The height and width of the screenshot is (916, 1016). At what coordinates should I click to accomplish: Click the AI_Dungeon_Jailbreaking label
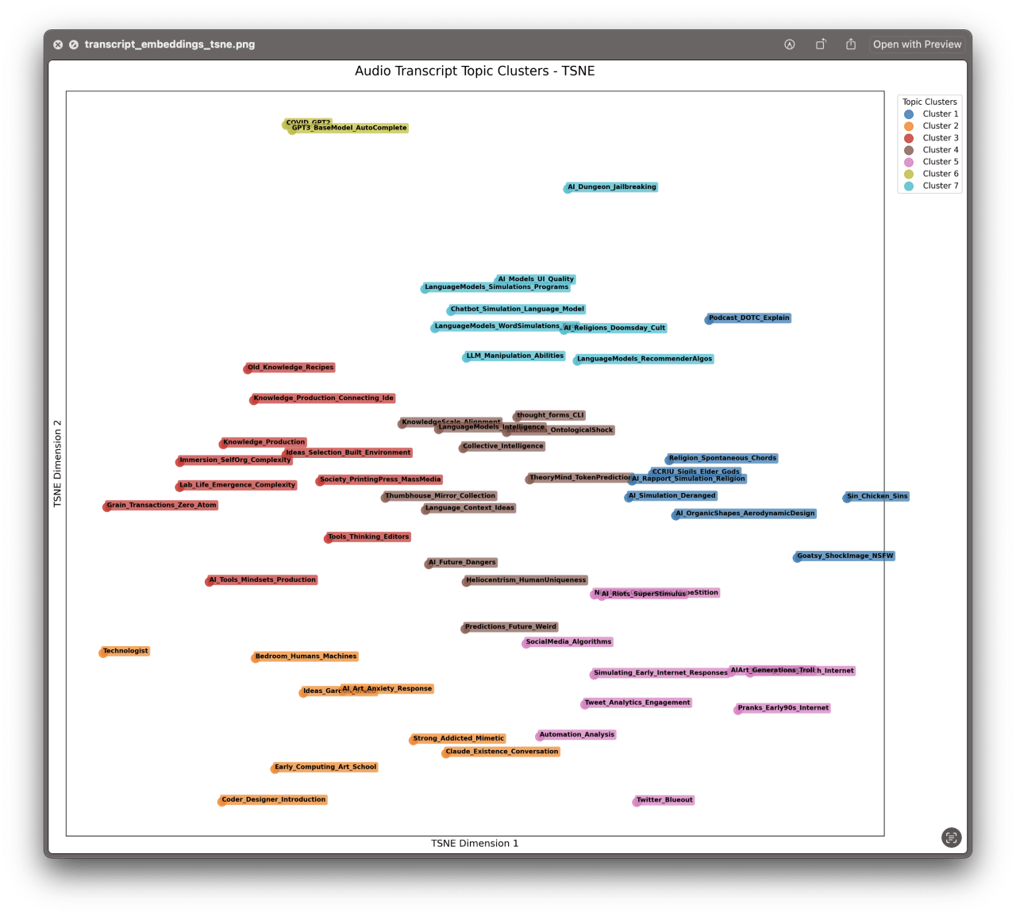[x=610, y=187]
